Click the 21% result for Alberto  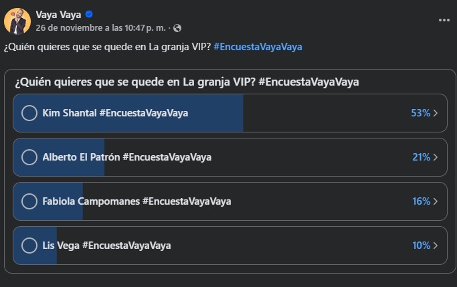pyautogui.click(x=421, y=157)
